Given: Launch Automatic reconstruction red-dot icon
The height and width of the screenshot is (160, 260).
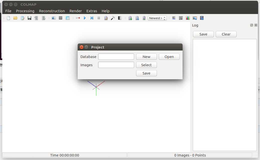Looking at the screenshot, I should coord(78,18).
